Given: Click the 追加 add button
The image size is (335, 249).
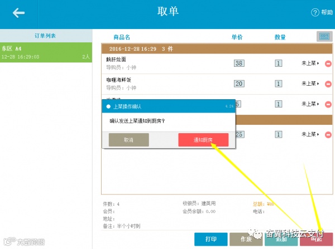Looking at the screenshot, I should [281, 239].
